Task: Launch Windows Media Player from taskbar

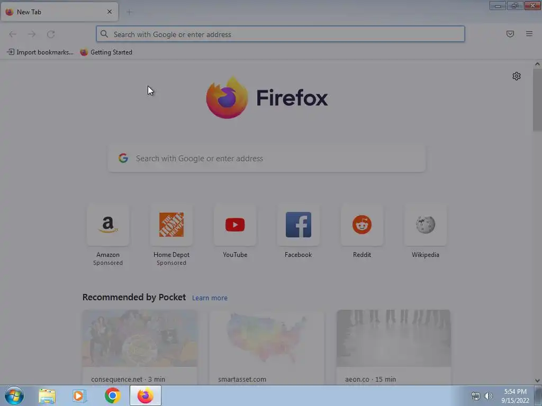Action: pyautogui.click(x=79, y=396)
